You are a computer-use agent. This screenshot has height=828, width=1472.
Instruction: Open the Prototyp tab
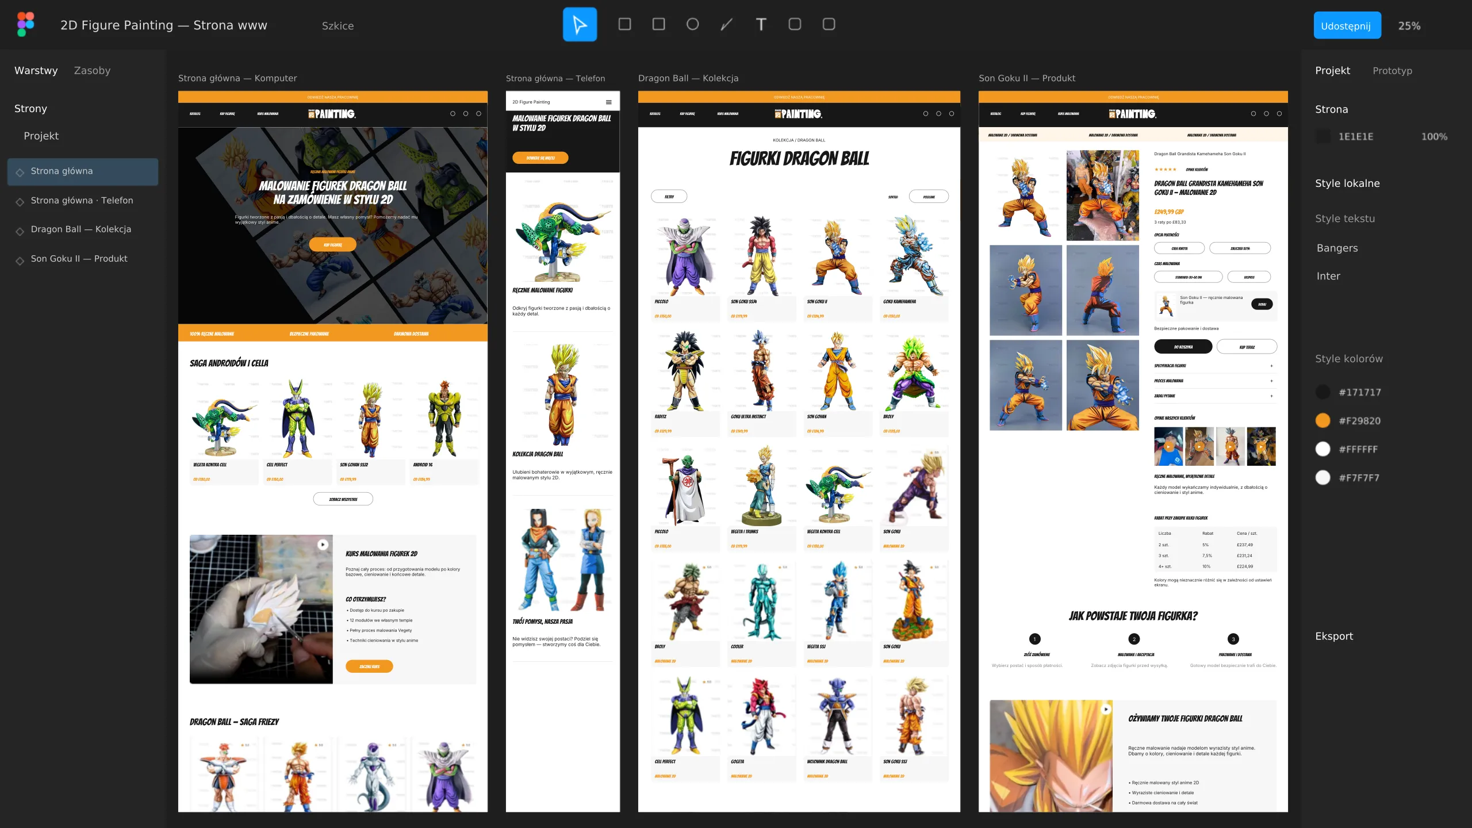1392,70
